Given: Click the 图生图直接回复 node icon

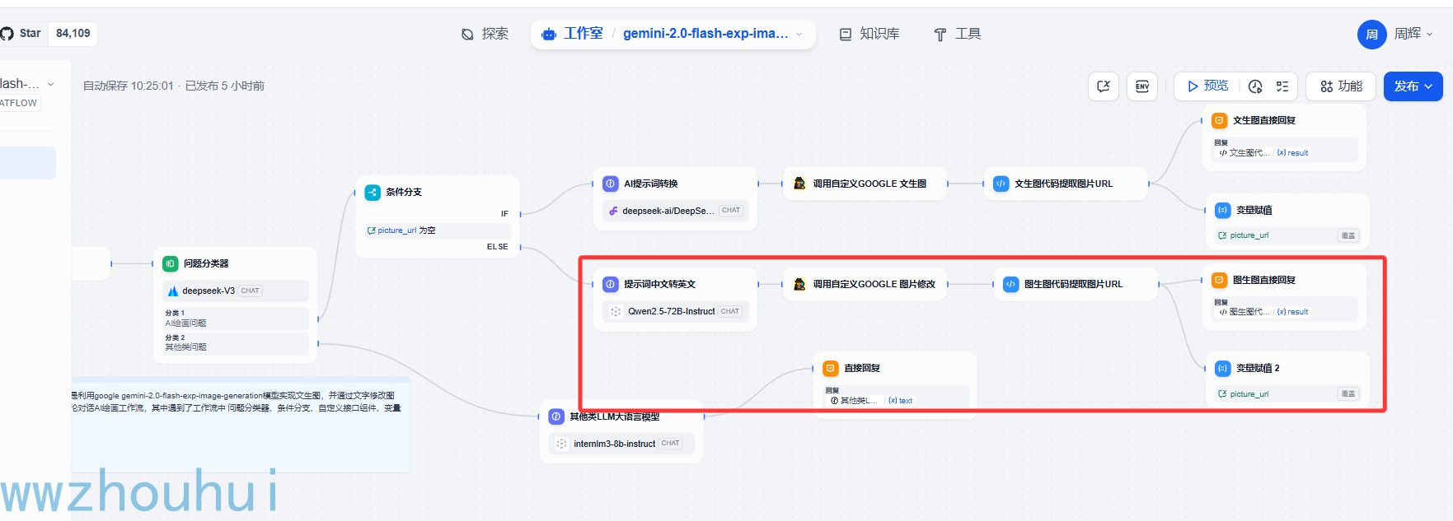Looking at the screenshot, I should click(1219, 280).
